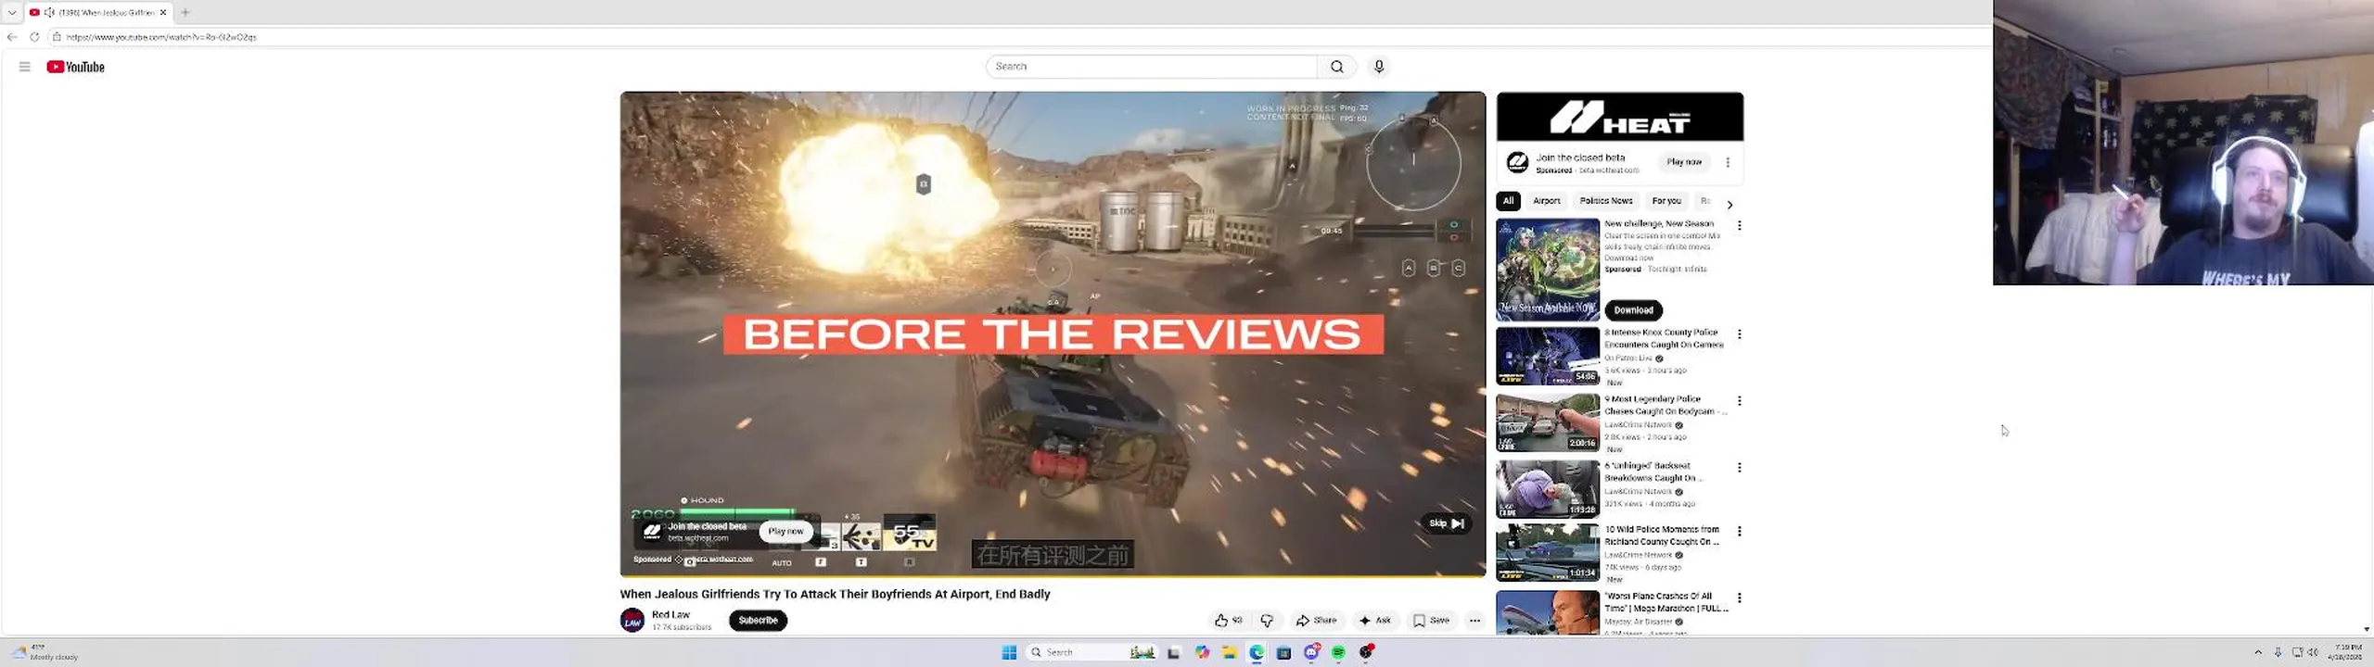Image resolution: width=2374 pixels, height=667 pixels.
Task: Show more filter chips with the right arrow
Action: 1729,205
